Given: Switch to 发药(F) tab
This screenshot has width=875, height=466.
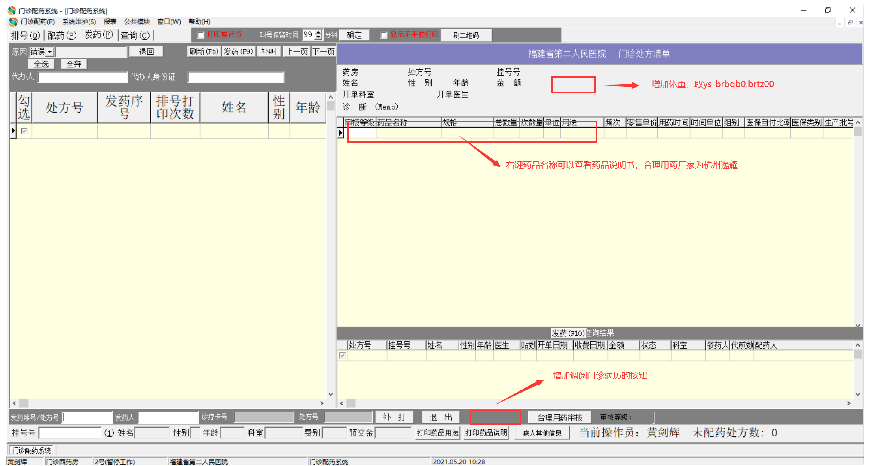Looking at the screenshot, I should coord(98,35).
